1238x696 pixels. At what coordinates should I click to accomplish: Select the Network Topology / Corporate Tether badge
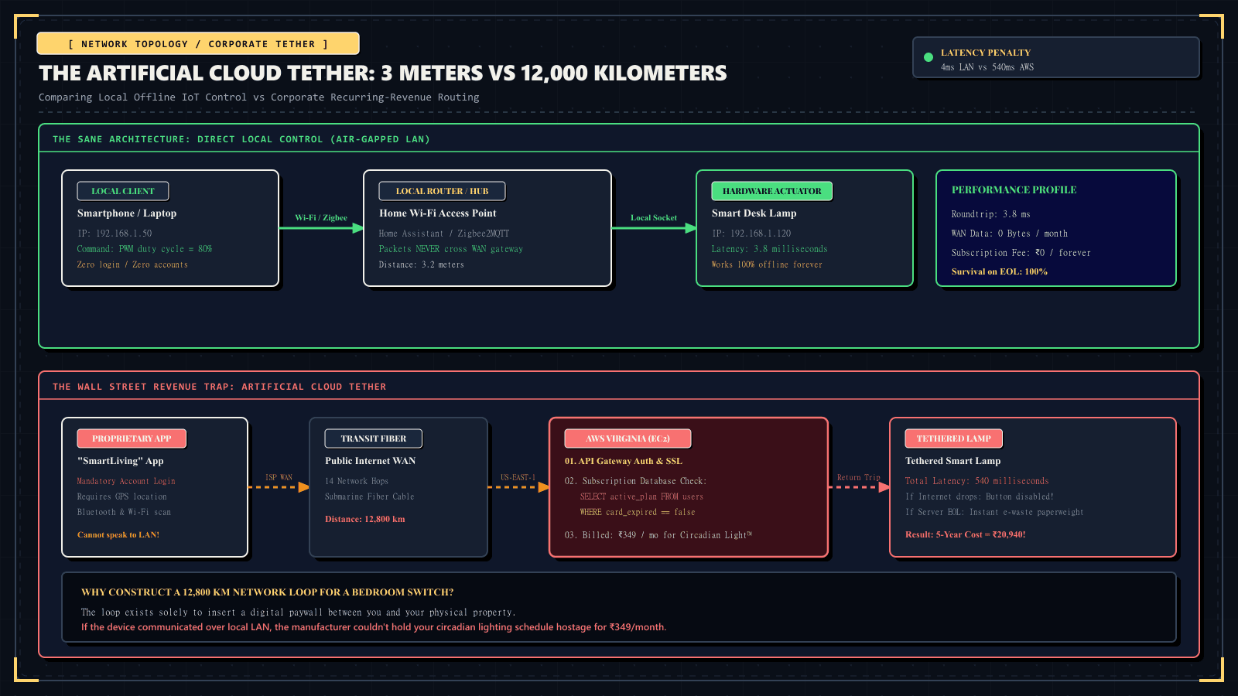coord(198,44)
